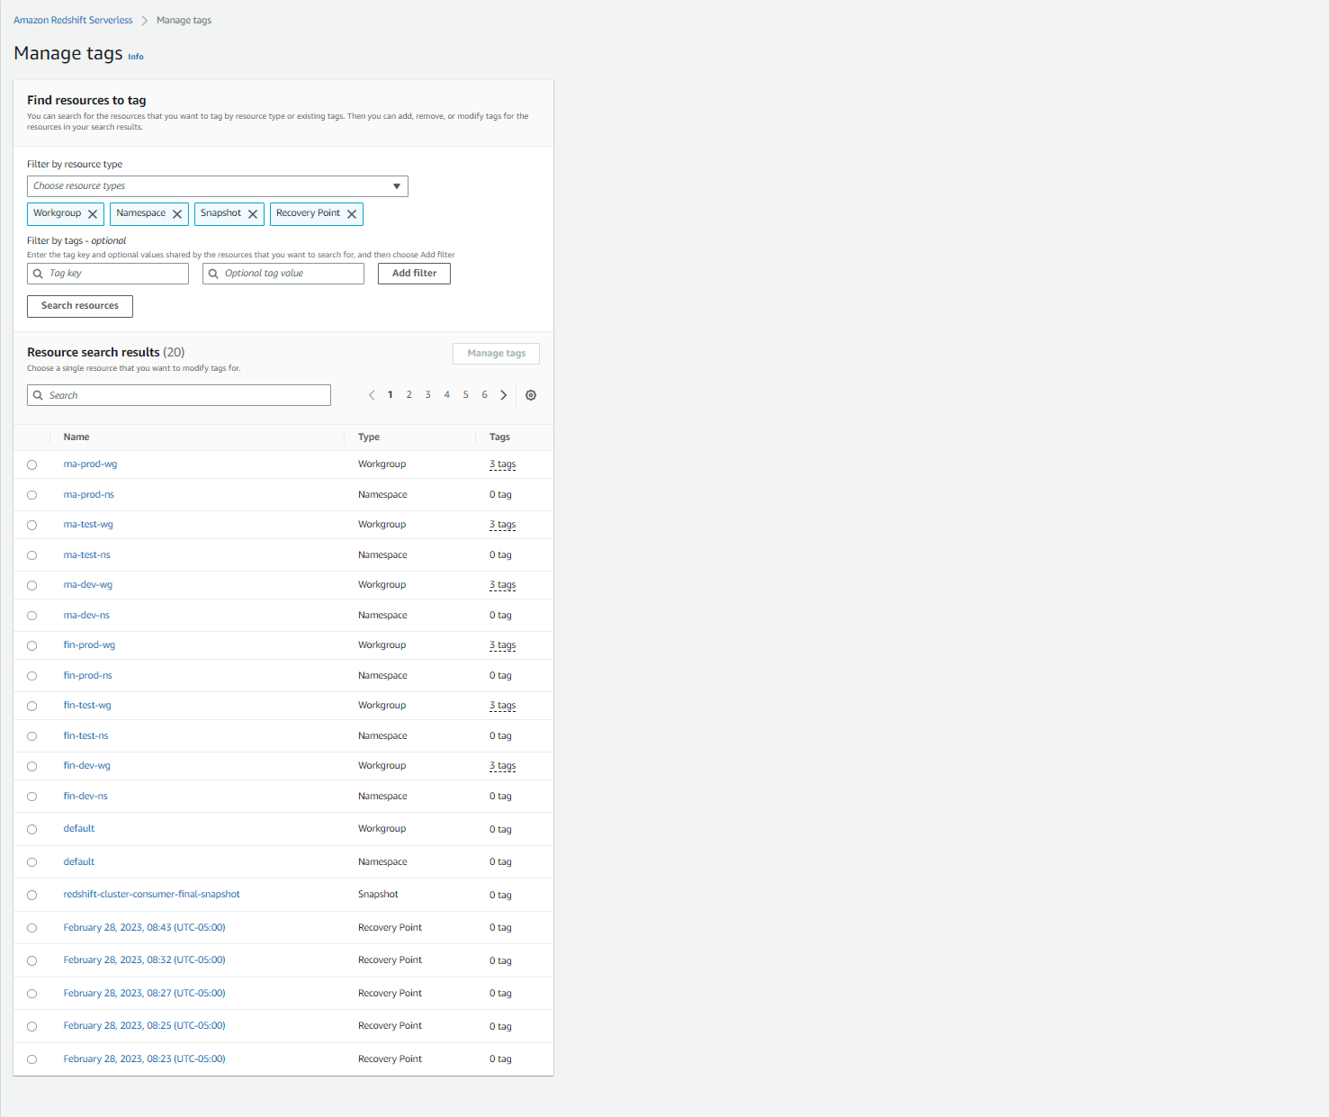Remove the Workgroup filter chip
Screen dimensions: 1330x1117
tap(93, 213)
